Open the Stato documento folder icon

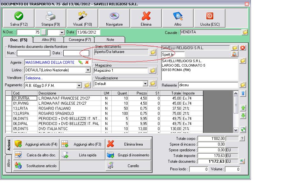coord(152,52)
